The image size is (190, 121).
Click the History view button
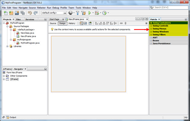72,23
